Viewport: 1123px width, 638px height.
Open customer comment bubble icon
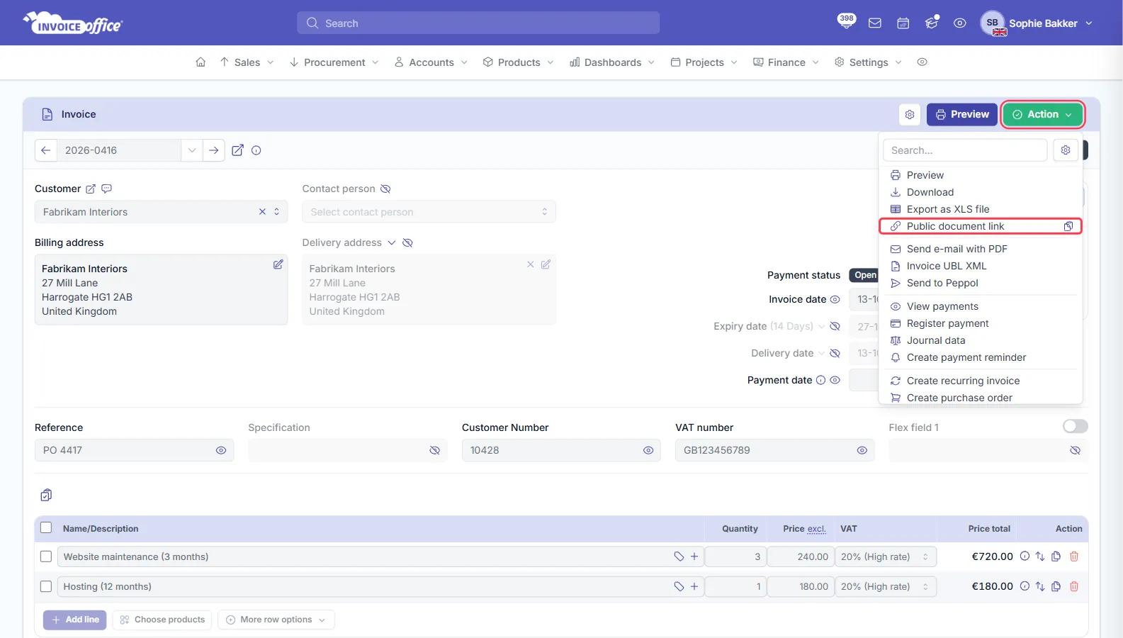tap(107, 189)
